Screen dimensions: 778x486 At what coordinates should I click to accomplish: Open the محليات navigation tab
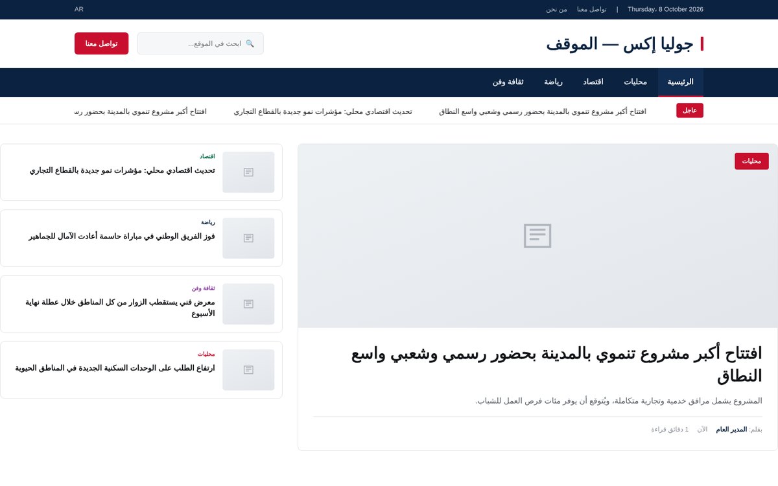(x=635, y=82)
